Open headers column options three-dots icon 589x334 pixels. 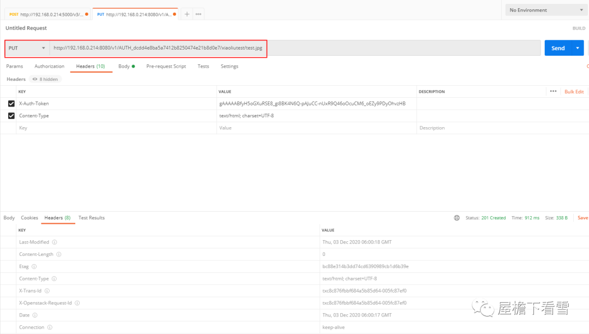click(554, 91)
